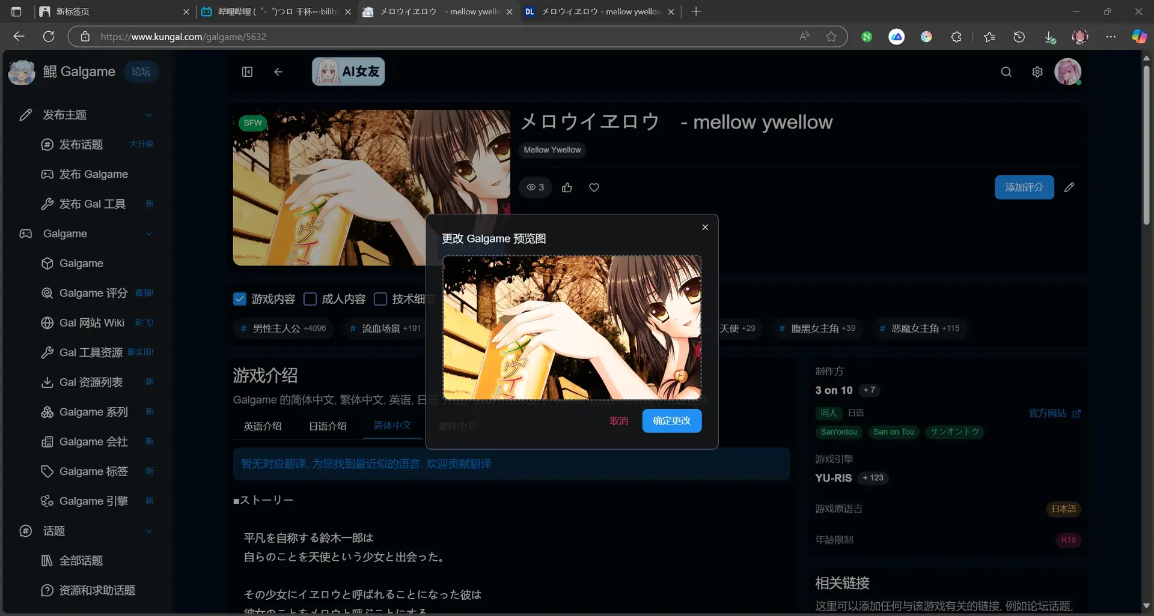The image size is (1154, 616).
Task: Open the AI女友 banner
Action: 349,71
